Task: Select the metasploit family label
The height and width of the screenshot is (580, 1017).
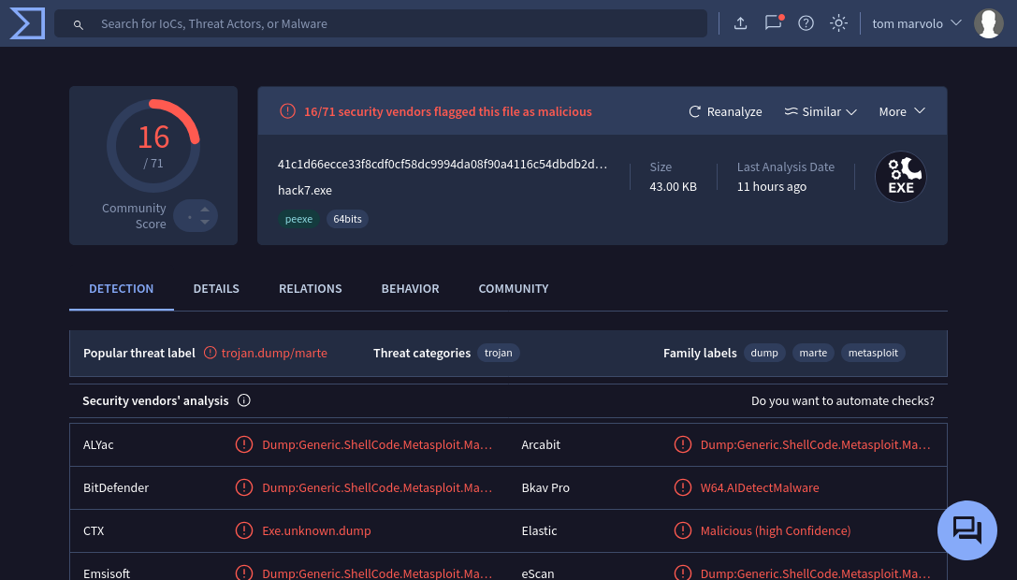Action: (873, 353)
